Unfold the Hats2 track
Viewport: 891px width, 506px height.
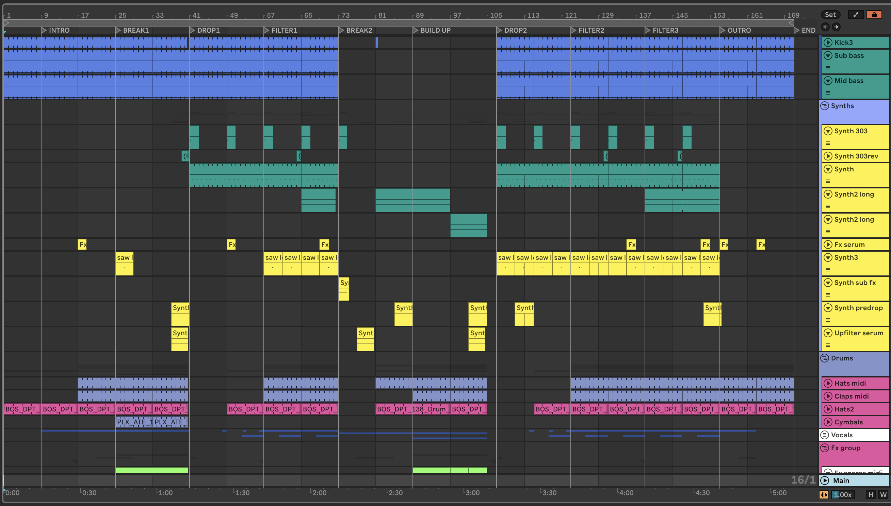pos(828,409)
